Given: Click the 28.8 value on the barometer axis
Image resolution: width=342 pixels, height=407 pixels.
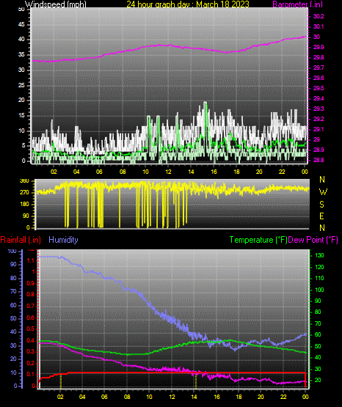Looking at the screenshot, I should coord(319,160).
